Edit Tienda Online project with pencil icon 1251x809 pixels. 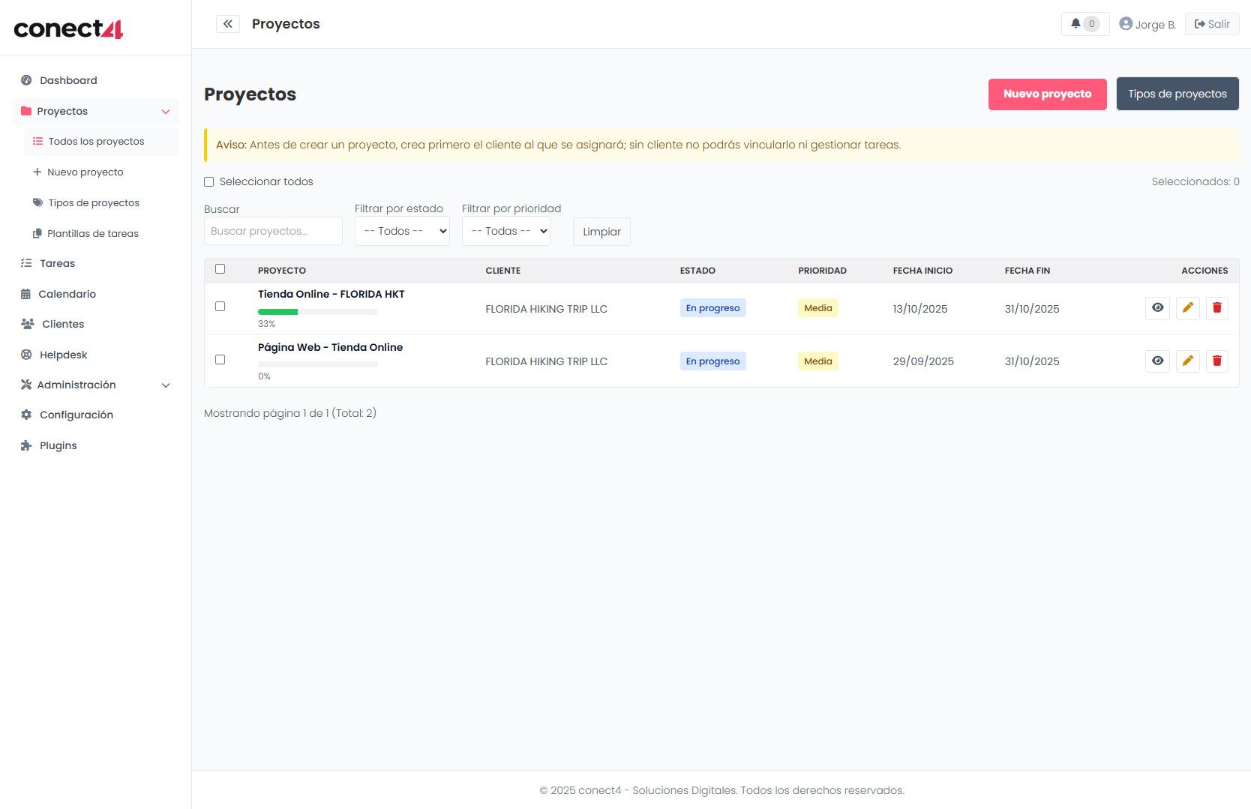tap(1187, 308)
